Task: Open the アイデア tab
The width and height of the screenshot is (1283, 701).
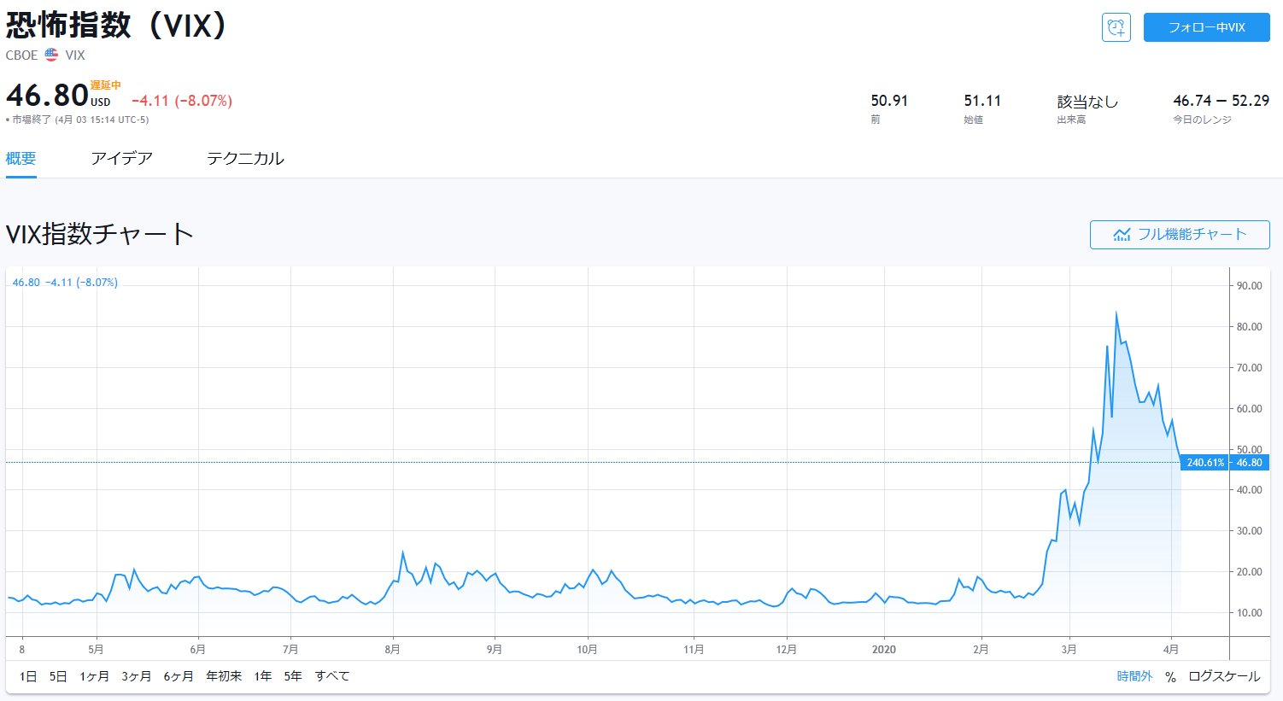Action: pyautogui.click(x=121, y=159)
